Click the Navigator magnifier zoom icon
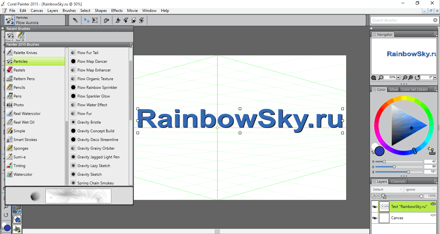This screenshot has width=440, height=234. tap(381, 78)
